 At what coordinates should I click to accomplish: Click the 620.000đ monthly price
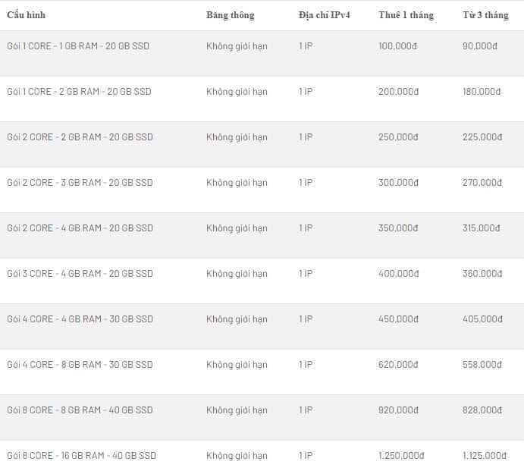397,365
